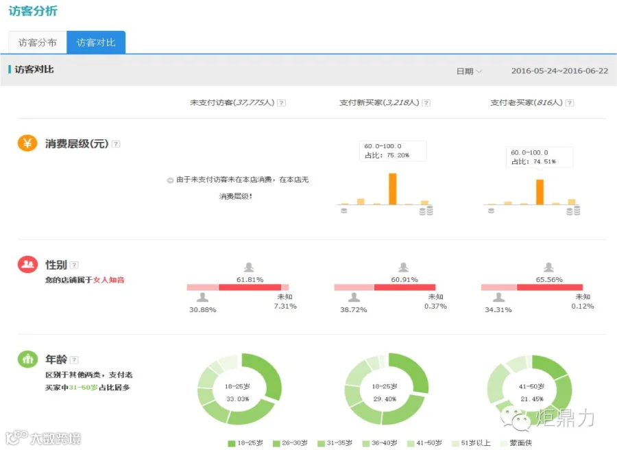This screenshot has height=450, width=617.
Task: Click the red 性别 people icon
Action: pyautogui.click(x=27, y=264)
